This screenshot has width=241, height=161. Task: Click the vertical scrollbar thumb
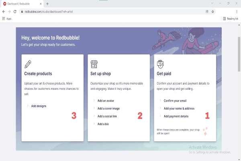(x=239, y=54)
